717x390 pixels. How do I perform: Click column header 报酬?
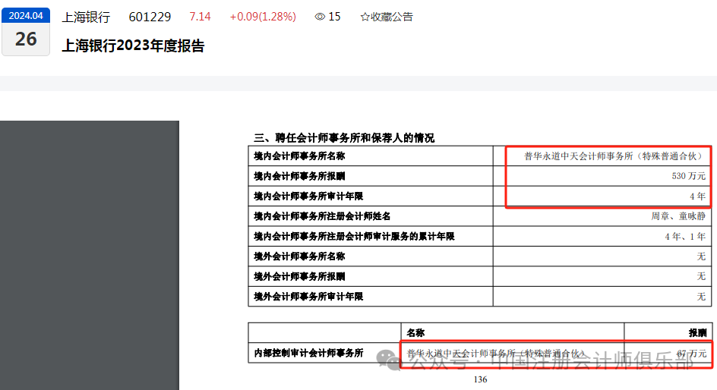(698, 333)
